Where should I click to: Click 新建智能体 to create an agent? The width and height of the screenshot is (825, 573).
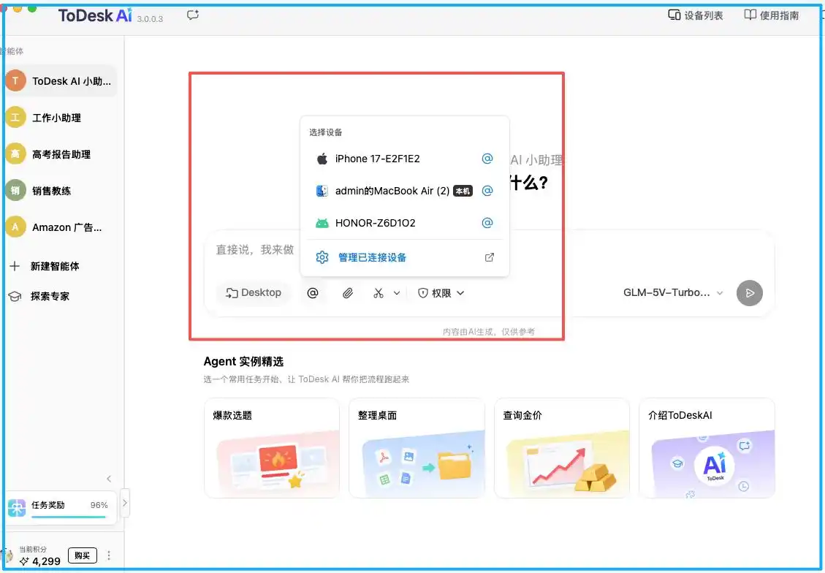pos(45,266)
